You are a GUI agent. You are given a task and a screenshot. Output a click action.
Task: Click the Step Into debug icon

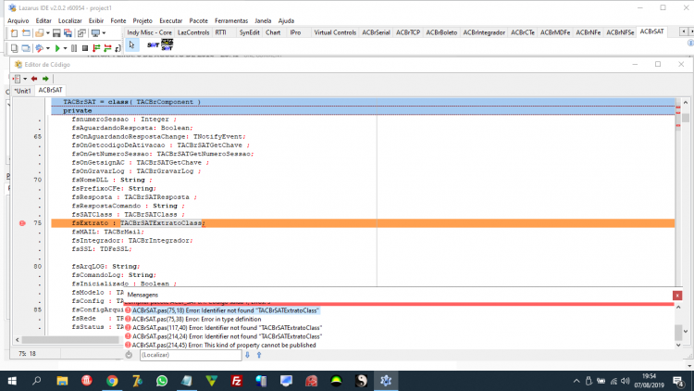(96, 48)
